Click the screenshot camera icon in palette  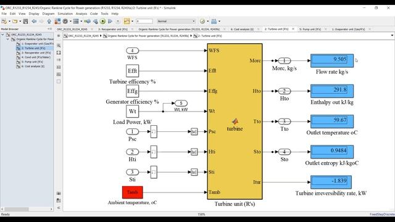pyautogui.click(x=59, y=193)
